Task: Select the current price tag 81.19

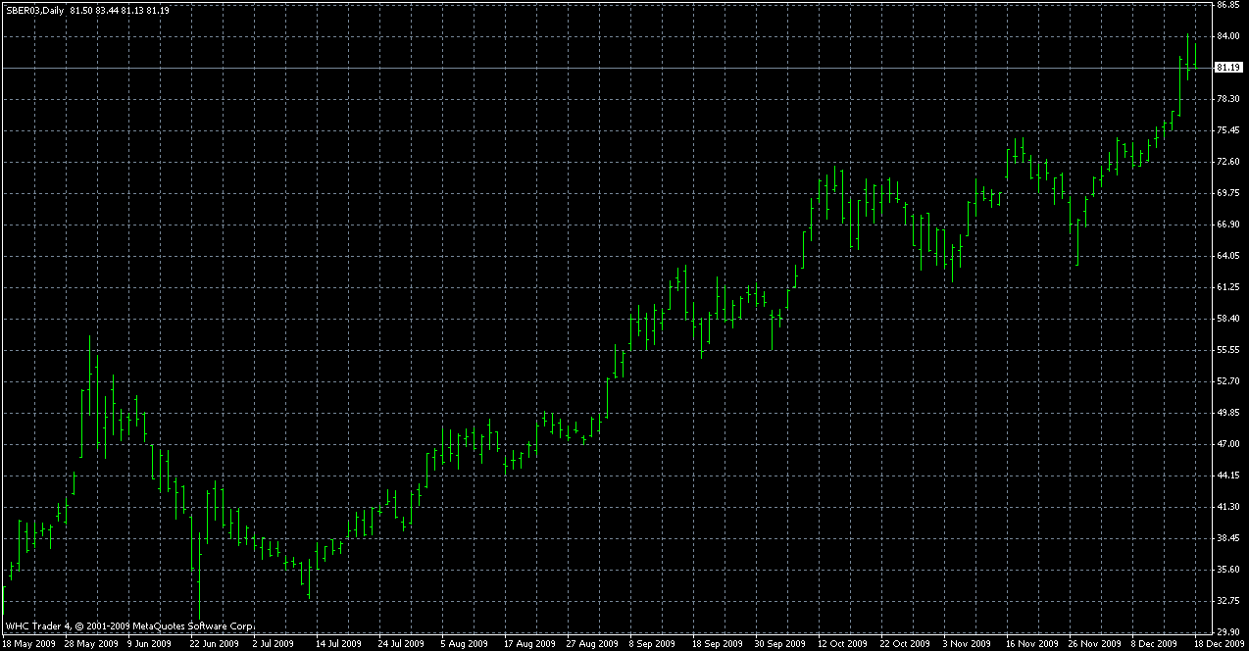Action: 1227,68
